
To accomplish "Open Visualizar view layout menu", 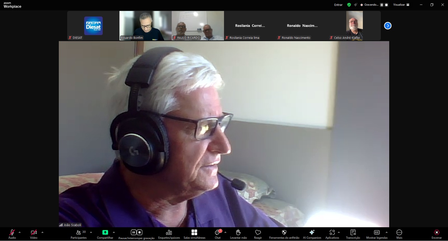I will [x=401, y=5].
